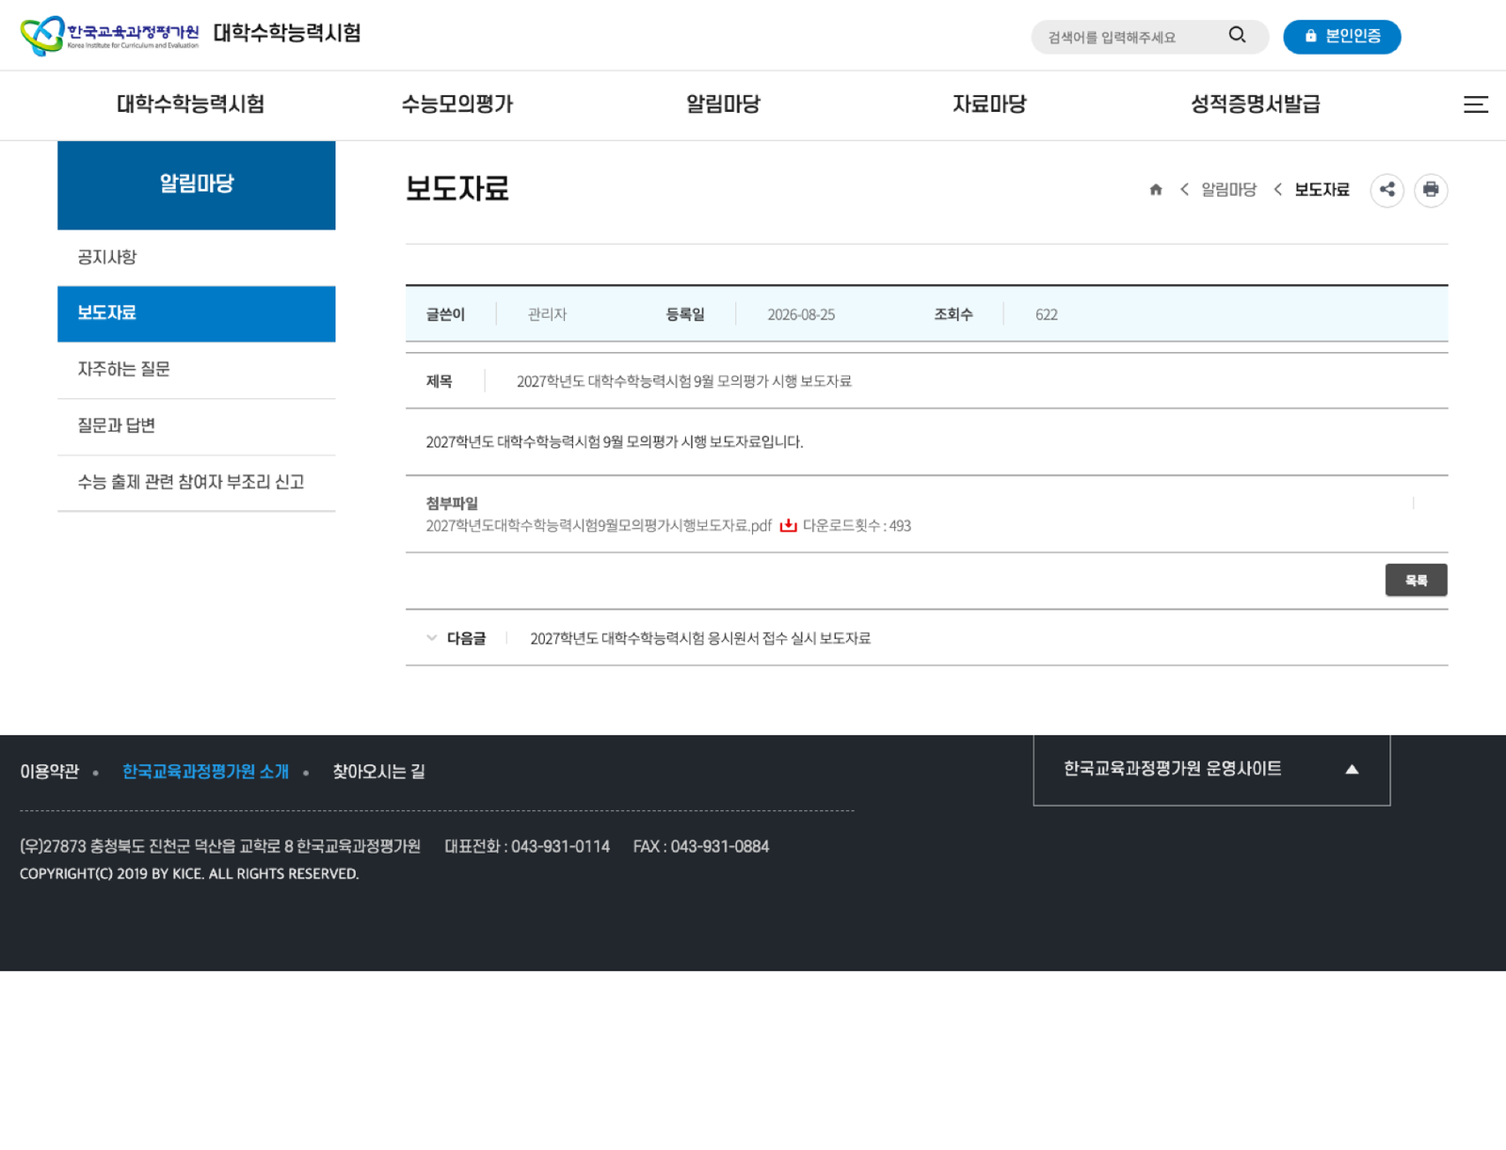Click 다운로드횟수 : 493 text
This screenshot has height=1150, width=1506.
point(857,526)
